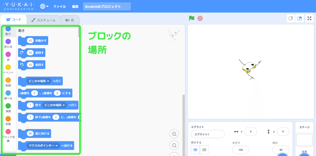This screenshot has width=316, height=156.
Task: Open the 演算 (Operators) block category
Action: (8, 107)
